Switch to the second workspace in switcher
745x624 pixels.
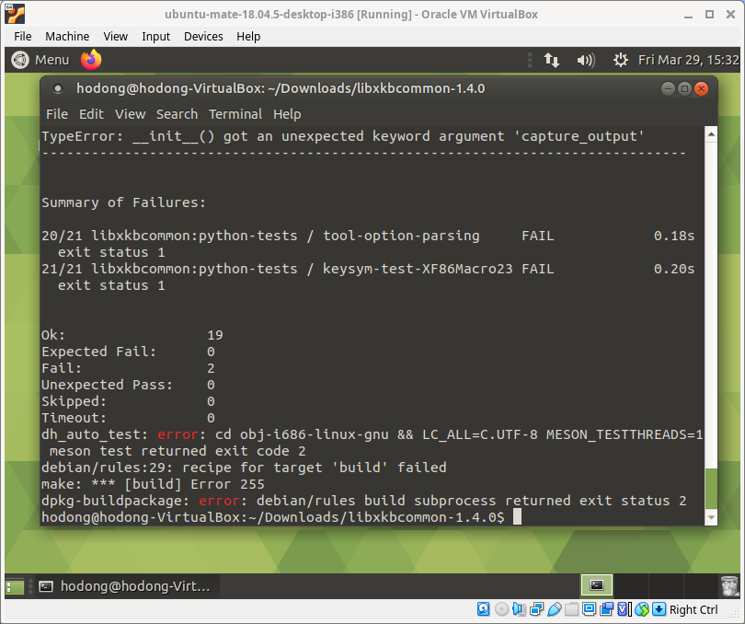pyautogui.click(x=631, y=585)
